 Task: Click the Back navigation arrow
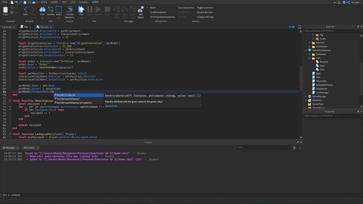click(x=26, y=10)
